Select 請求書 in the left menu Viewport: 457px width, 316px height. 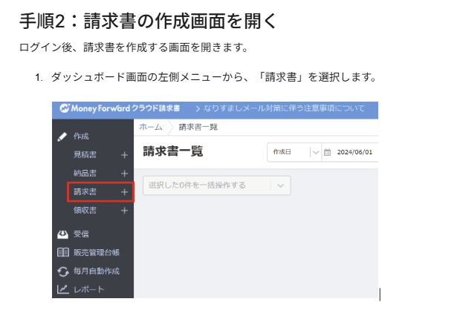[85, 192]
